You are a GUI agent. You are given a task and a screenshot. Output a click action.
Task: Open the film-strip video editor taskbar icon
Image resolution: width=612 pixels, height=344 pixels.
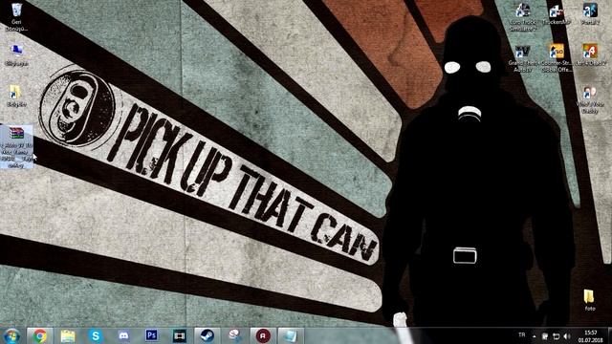180,335
